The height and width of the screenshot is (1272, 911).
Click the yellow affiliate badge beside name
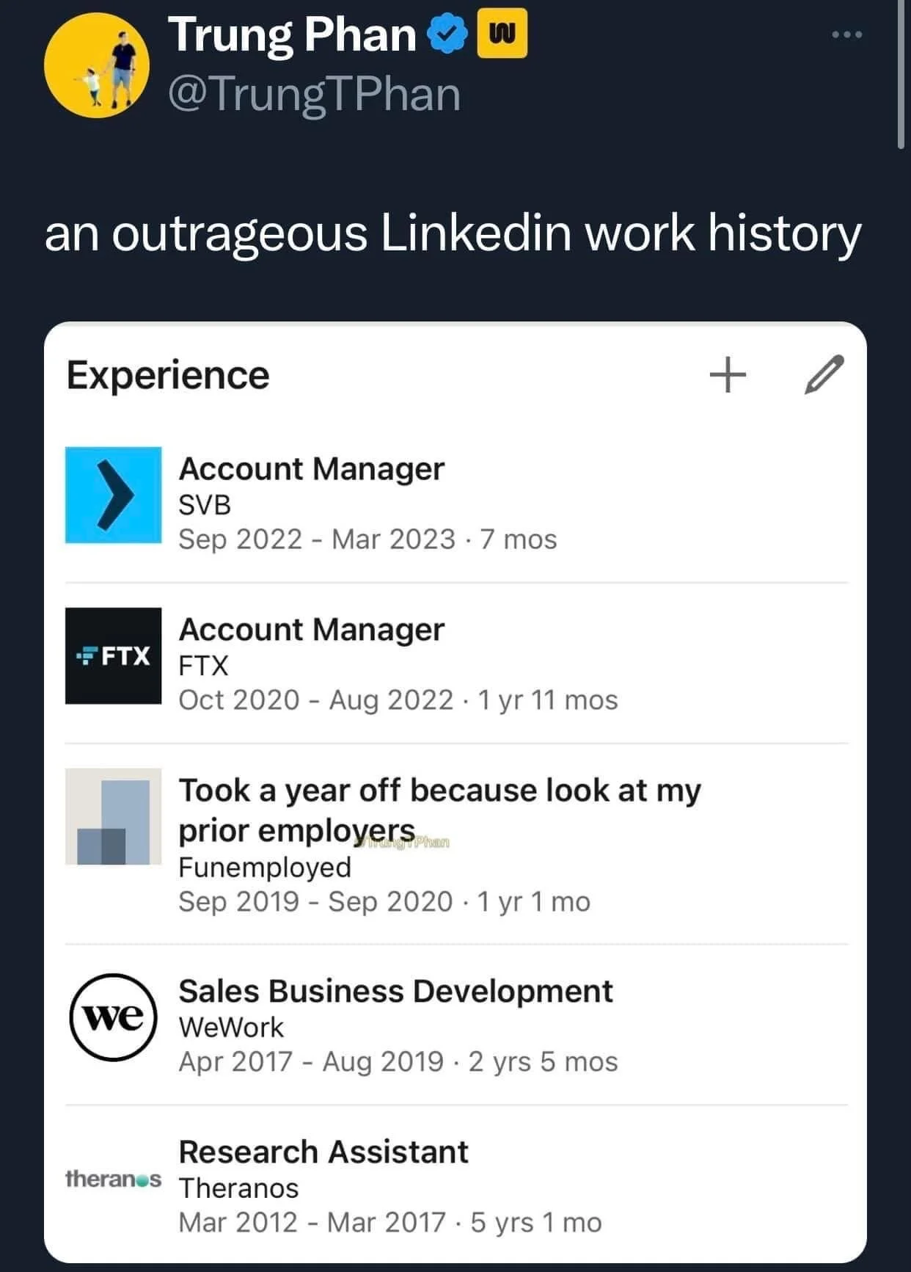[502, 33]
